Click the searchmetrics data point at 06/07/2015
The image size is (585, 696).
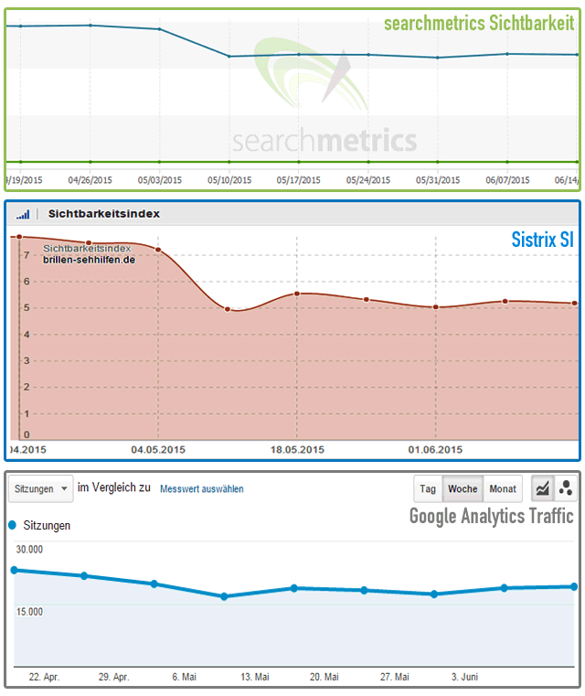pos(507,54)
